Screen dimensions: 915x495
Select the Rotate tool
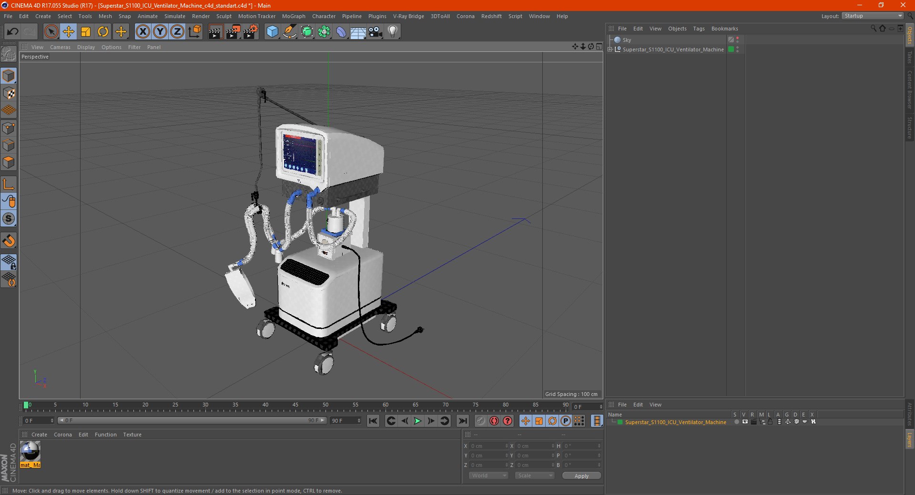click(103, 32)
